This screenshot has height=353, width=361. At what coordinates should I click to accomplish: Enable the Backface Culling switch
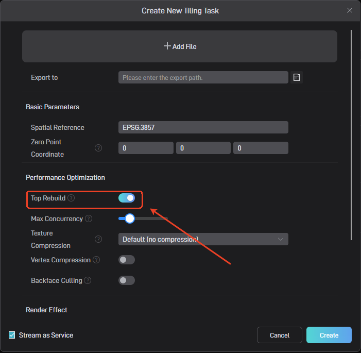(x=127, y=280)
